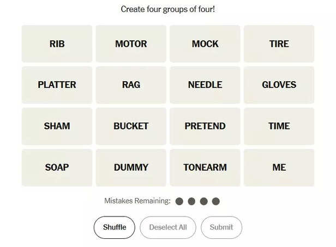Select the NEEDLE word tile
The height and width of the screenshot is (247, 336).
(205, 85)
